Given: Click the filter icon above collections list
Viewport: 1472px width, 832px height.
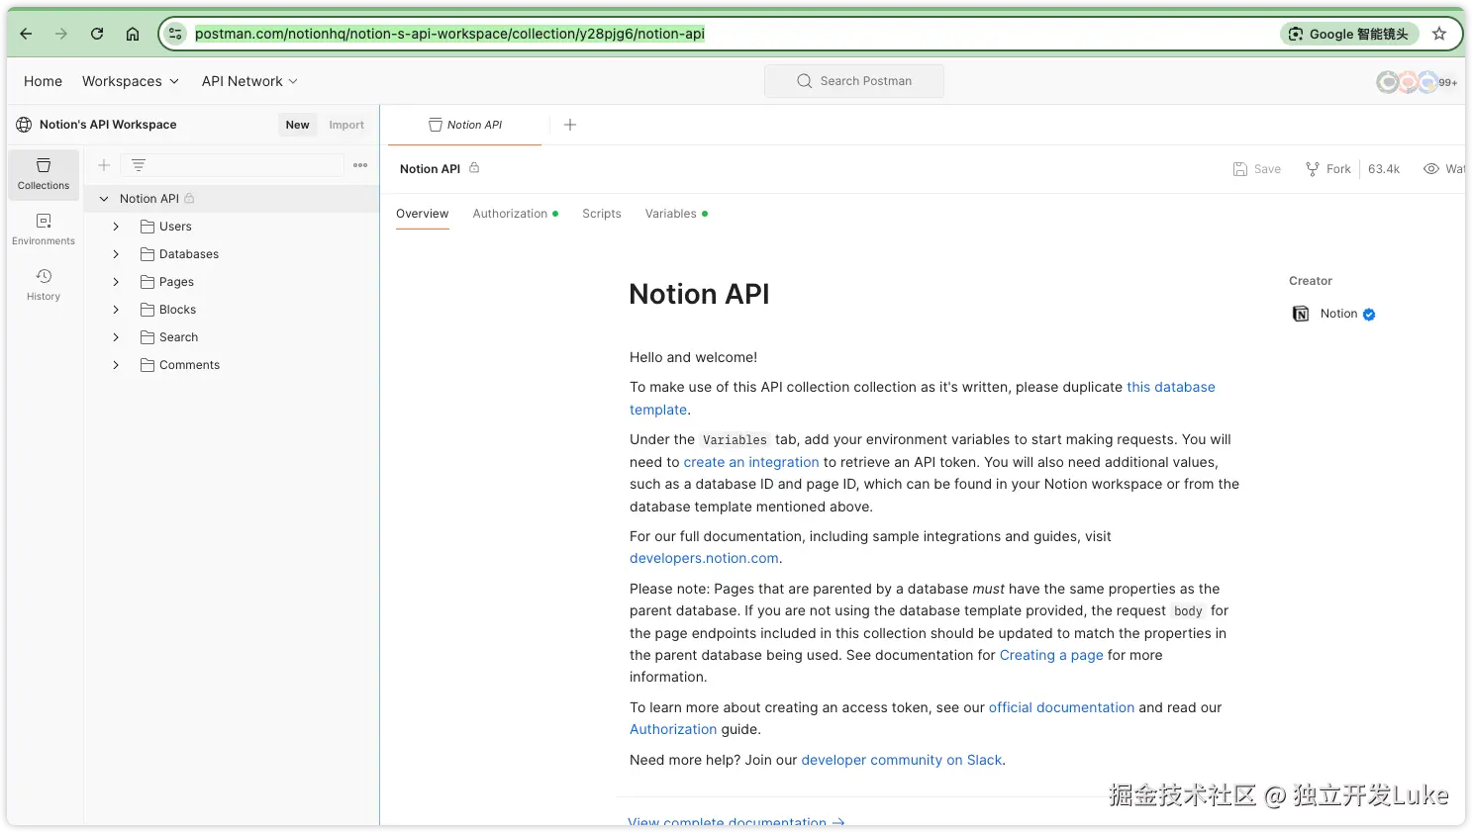Looking at the screenshot, I should point(139,165).
